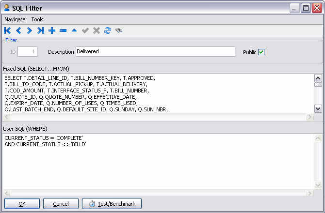The width and height of the screenshot is (325, 213).
Task: Click the Description field containing Delivered
Action: pos(155,51)
